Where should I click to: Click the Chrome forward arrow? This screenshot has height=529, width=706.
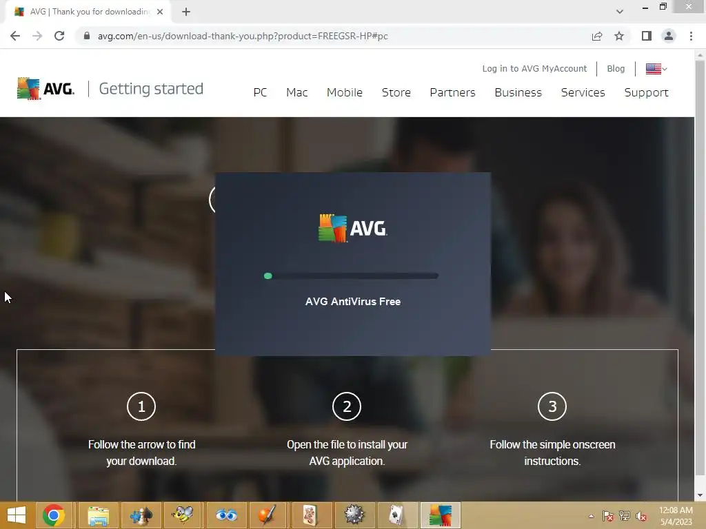[x=37, y=36]
